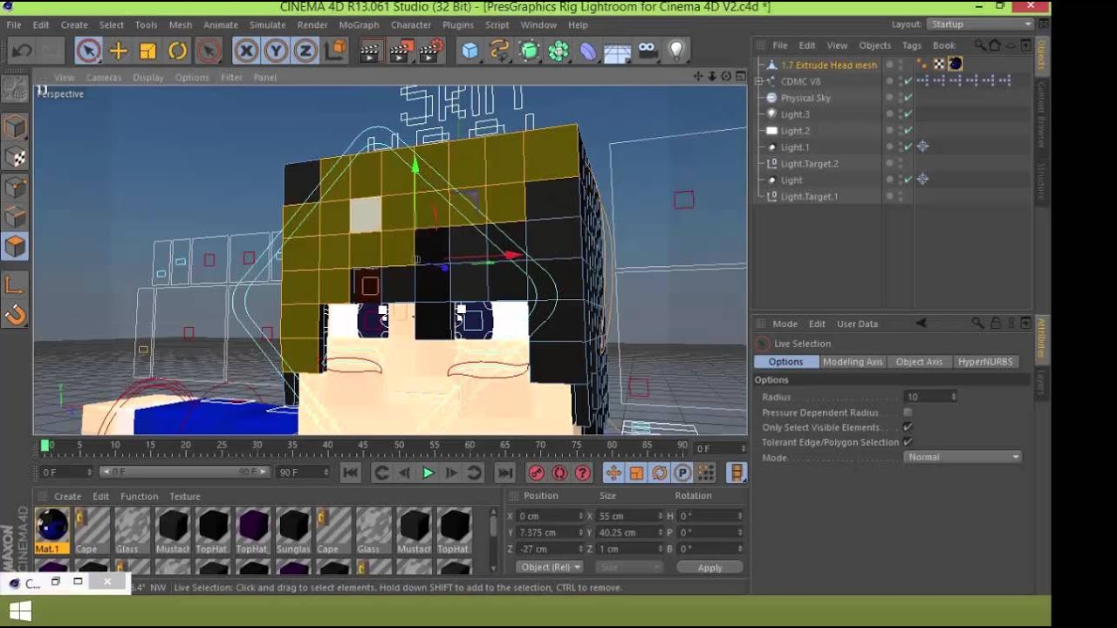
Task: Toggle Physical Sky enabled checkmark
Action: click(x=908, y=98)
